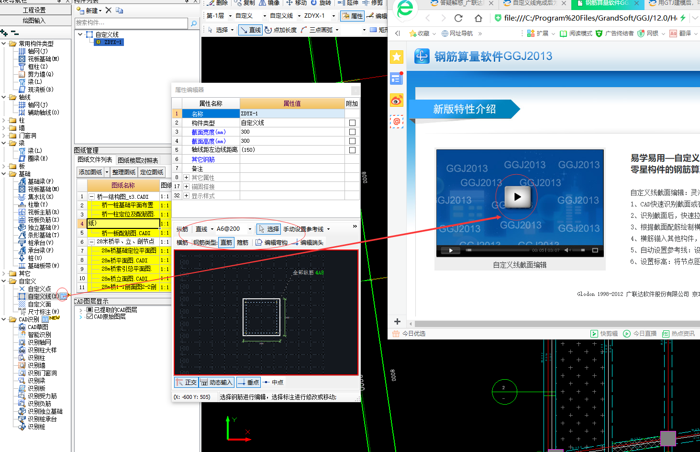The image size is (700, 452).
Task: Select the 三点画弧 three-point arc tool
Action: click(x=317, y=30)
